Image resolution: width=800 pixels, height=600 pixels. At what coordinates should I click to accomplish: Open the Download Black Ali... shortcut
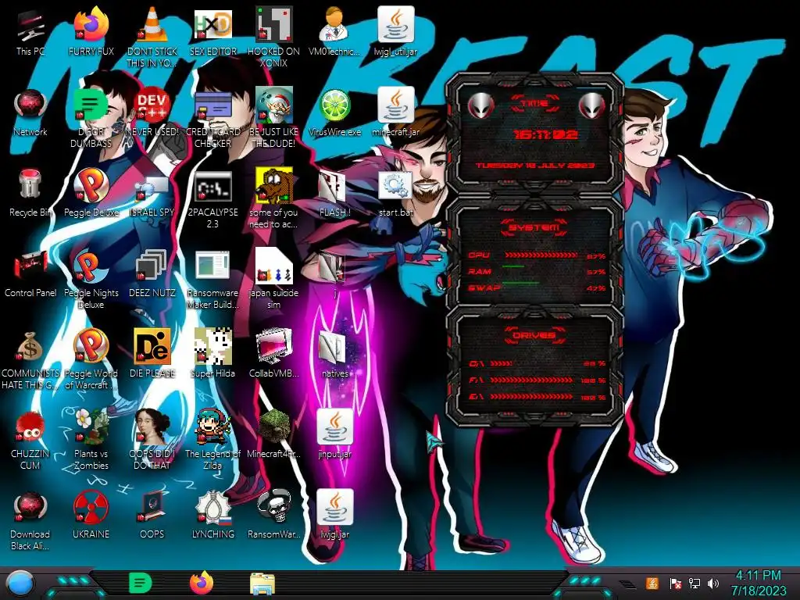(x=30, y=521)
